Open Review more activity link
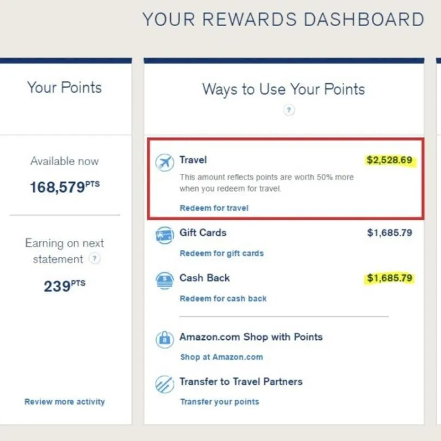Viewport: 441px width, 441px height. click(65, 402)
